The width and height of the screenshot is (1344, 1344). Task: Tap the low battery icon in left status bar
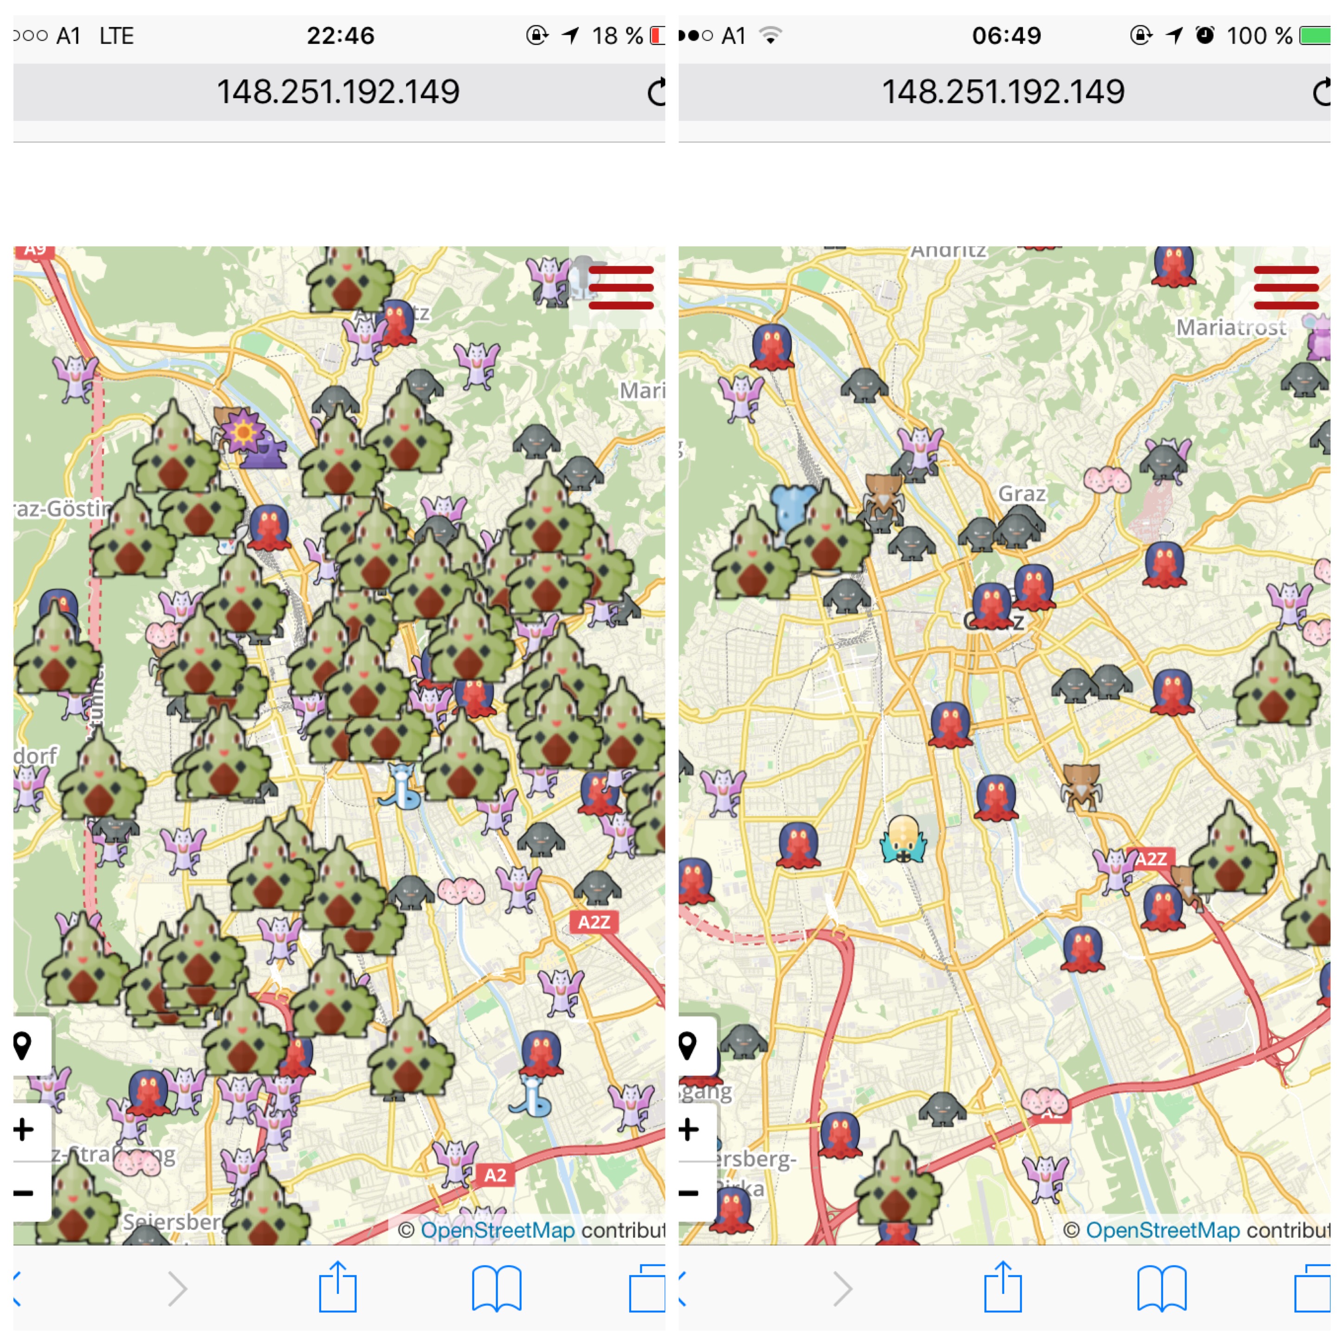click(658, 35)
